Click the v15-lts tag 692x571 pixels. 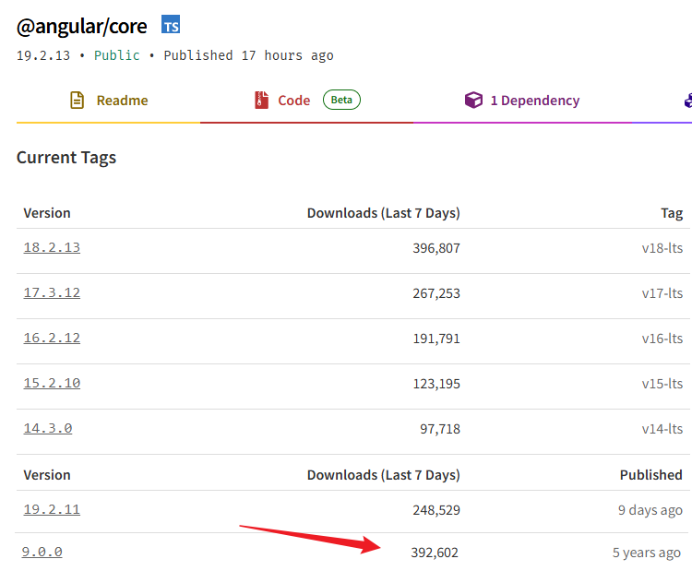(x=662, y=384)
